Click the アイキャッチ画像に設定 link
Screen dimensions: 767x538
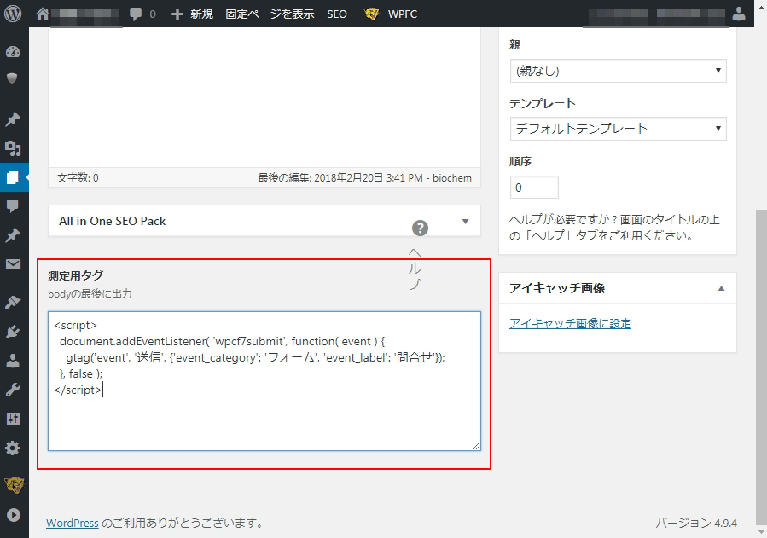570,323
